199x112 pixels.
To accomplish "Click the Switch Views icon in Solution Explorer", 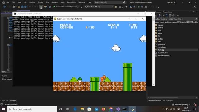I will 160,16.
